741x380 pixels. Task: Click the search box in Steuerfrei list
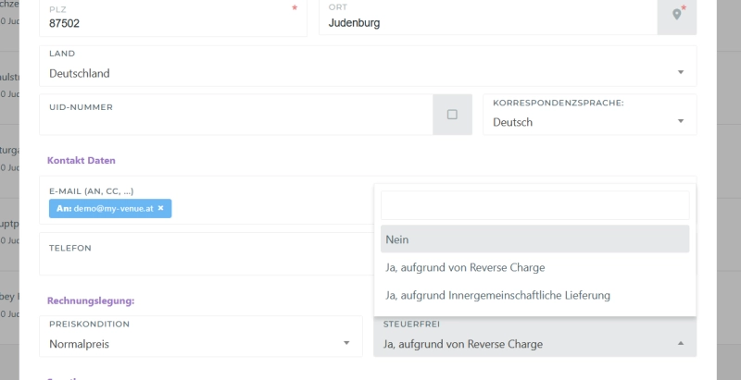[534, 205]
